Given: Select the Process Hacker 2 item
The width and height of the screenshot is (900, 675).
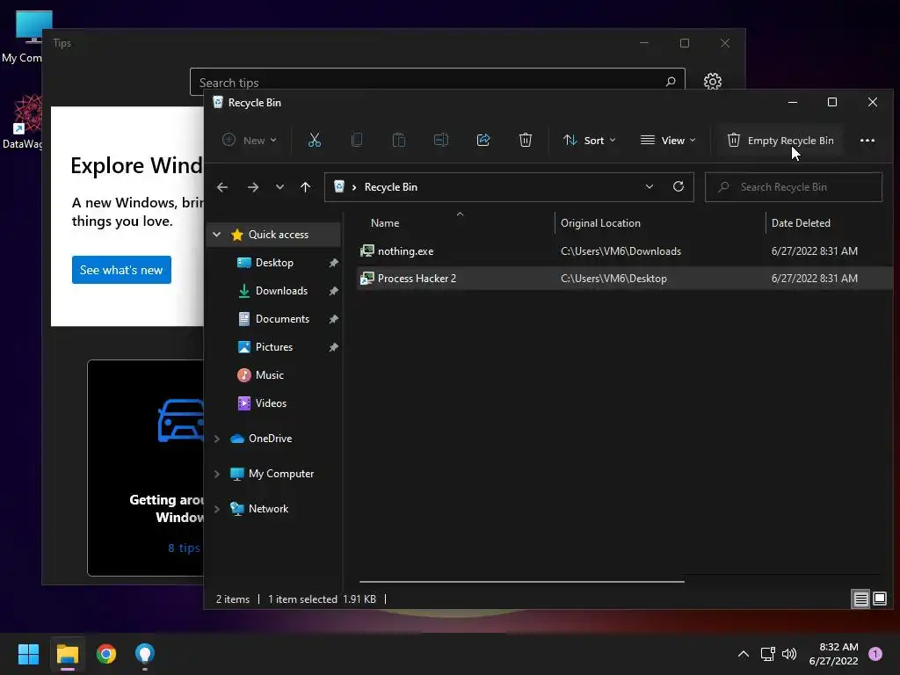Looking at the screenshot, I should (623, 279).
